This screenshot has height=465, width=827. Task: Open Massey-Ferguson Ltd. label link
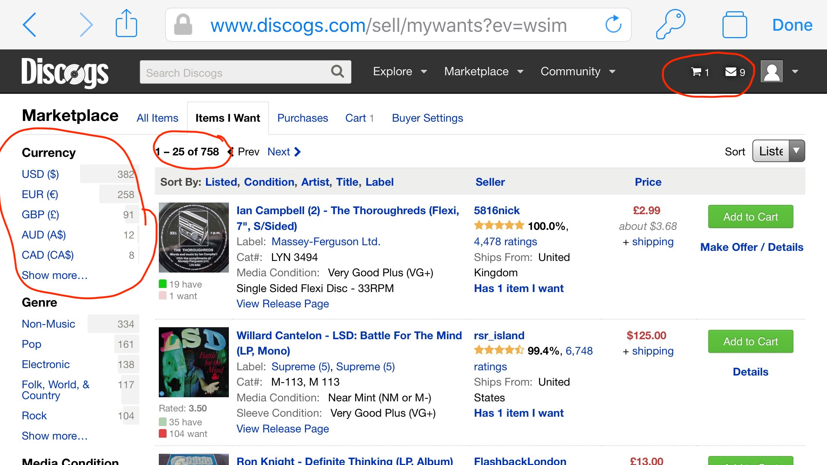point(326,241)
